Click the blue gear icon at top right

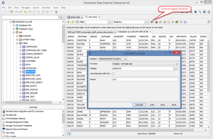click(196, 12)
